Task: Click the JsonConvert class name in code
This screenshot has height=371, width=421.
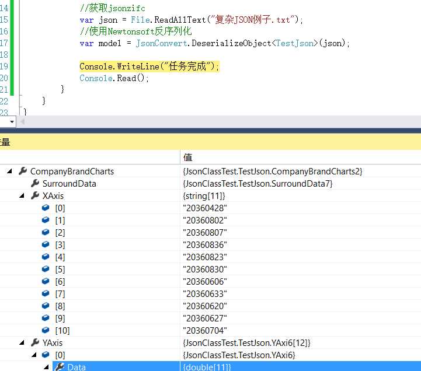Action: (x=161, y=43)
